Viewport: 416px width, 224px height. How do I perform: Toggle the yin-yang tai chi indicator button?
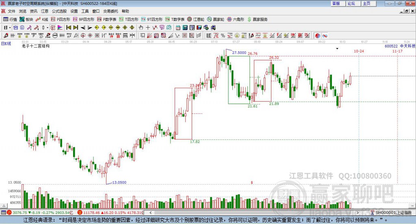tap(318, 35)
